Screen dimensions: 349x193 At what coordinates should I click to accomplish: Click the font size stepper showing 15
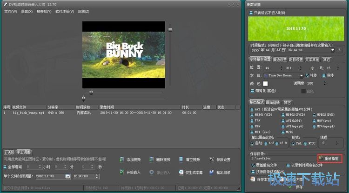click(338, 68)
